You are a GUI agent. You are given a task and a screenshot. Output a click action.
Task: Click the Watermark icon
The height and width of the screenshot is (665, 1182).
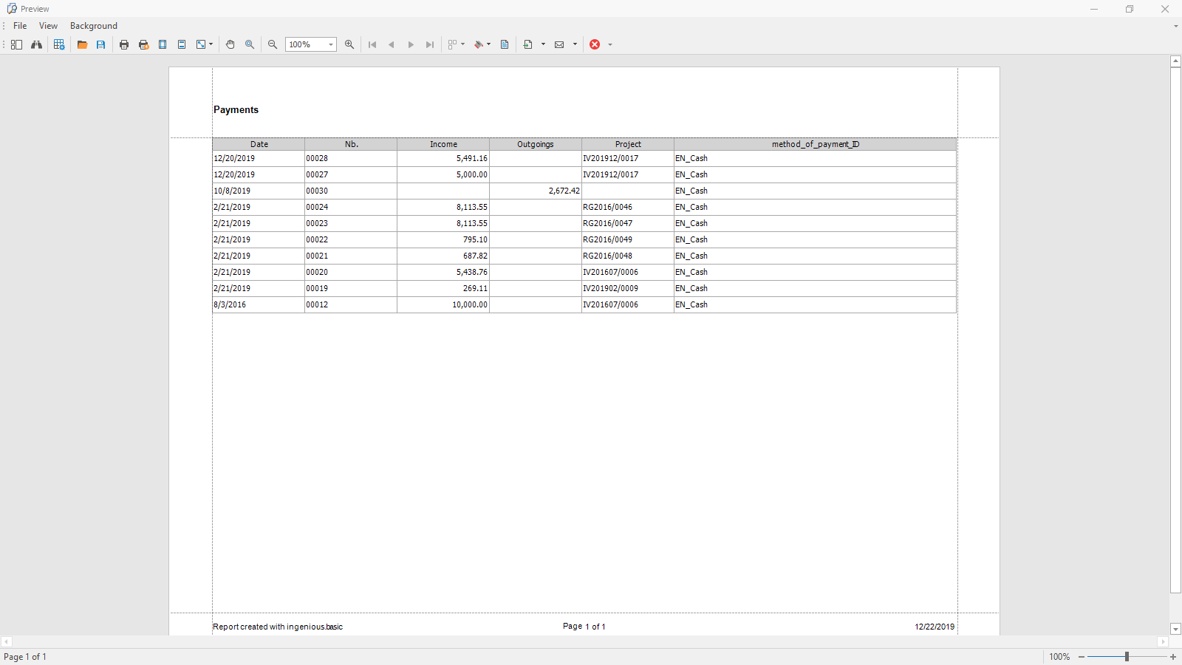click(505, 44)
